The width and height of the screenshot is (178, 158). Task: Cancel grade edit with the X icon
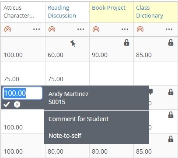[17, 104]
